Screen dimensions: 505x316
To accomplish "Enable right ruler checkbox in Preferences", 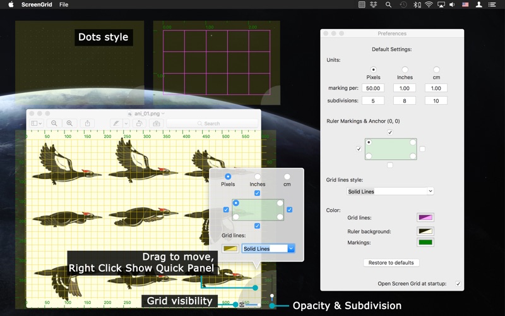I will tap(422, 149).
